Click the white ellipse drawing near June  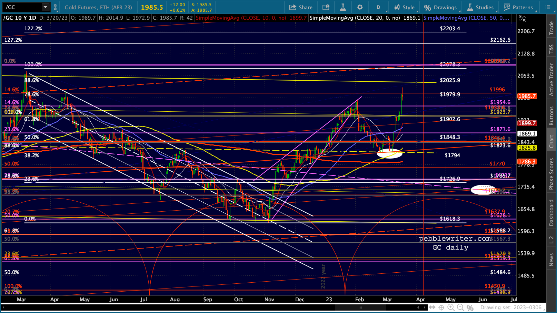(x=484, y=190)
